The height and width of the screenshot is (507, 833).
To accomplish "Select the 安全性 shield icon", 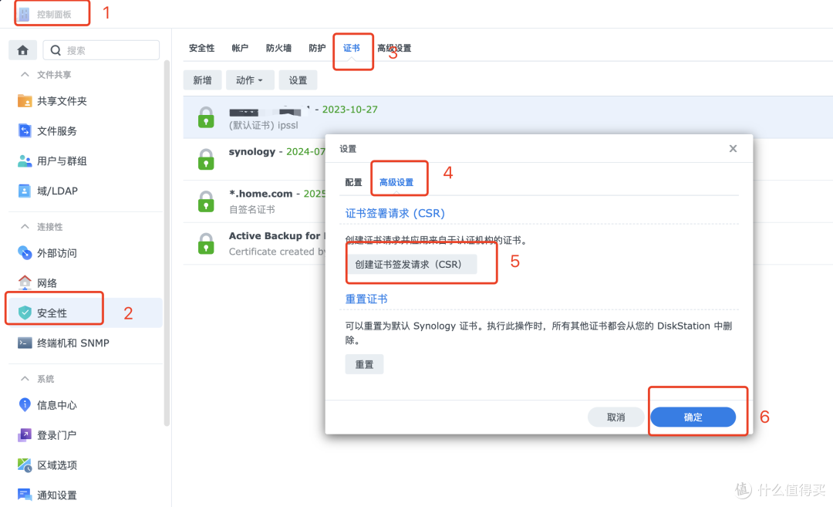I will click(x=25, y=313).
